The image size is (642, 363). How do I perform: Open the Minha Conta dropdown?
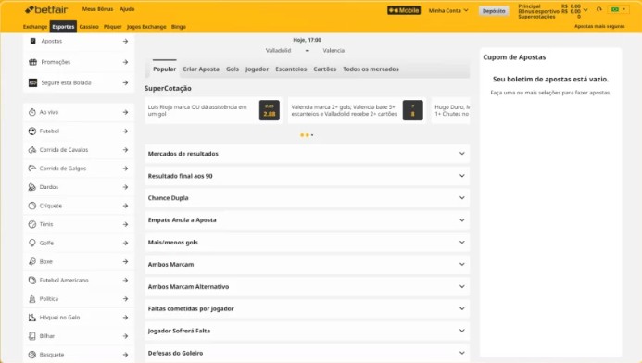point(448,10)
